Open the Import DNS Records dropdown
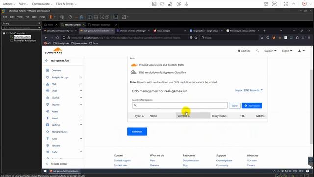 point(249,90)
